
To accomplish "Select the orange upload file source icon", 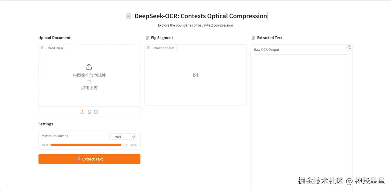I will tap(82, 112).
